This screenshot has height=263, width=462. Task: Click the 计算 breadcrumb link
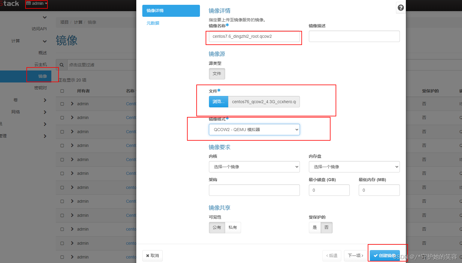(x=78, y=22)
